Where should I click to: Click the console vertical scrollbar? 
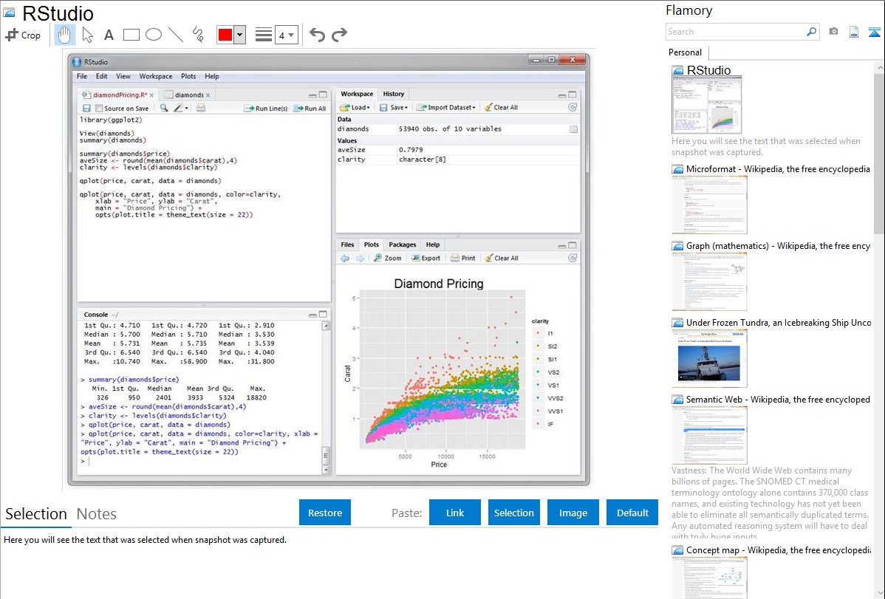coord(326,398)
